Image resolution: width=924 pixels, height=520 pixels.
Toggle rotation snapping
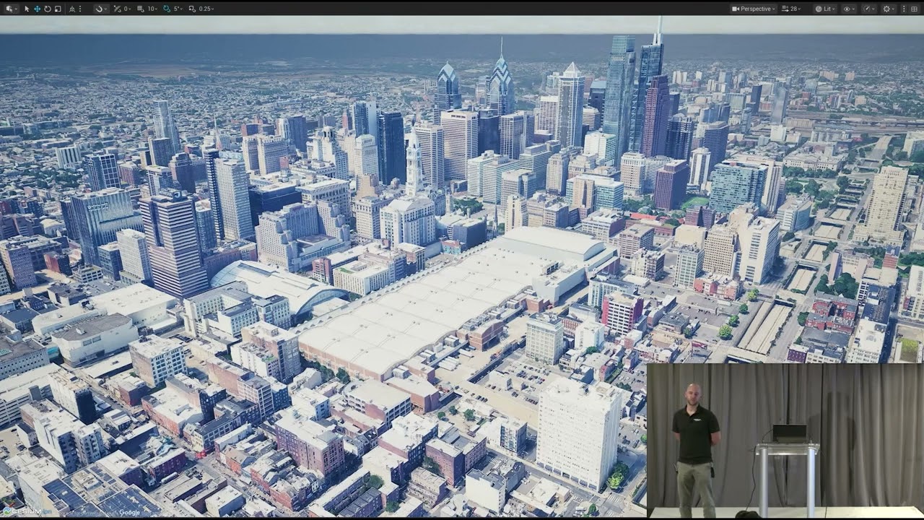[x=166, y=9]
